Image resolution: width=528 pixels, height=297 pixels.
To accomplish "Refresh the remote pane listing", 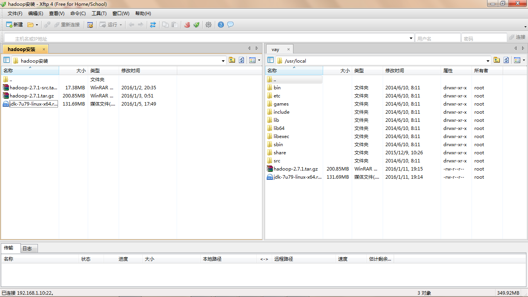I will pyautogui.click(x=506, y=60).
